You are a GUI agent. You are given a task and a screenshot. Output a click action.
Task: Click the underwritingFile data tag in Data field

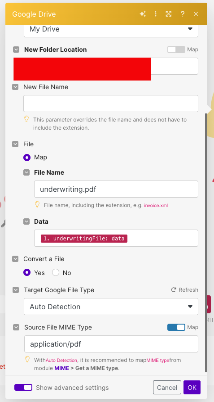[84, 239]
